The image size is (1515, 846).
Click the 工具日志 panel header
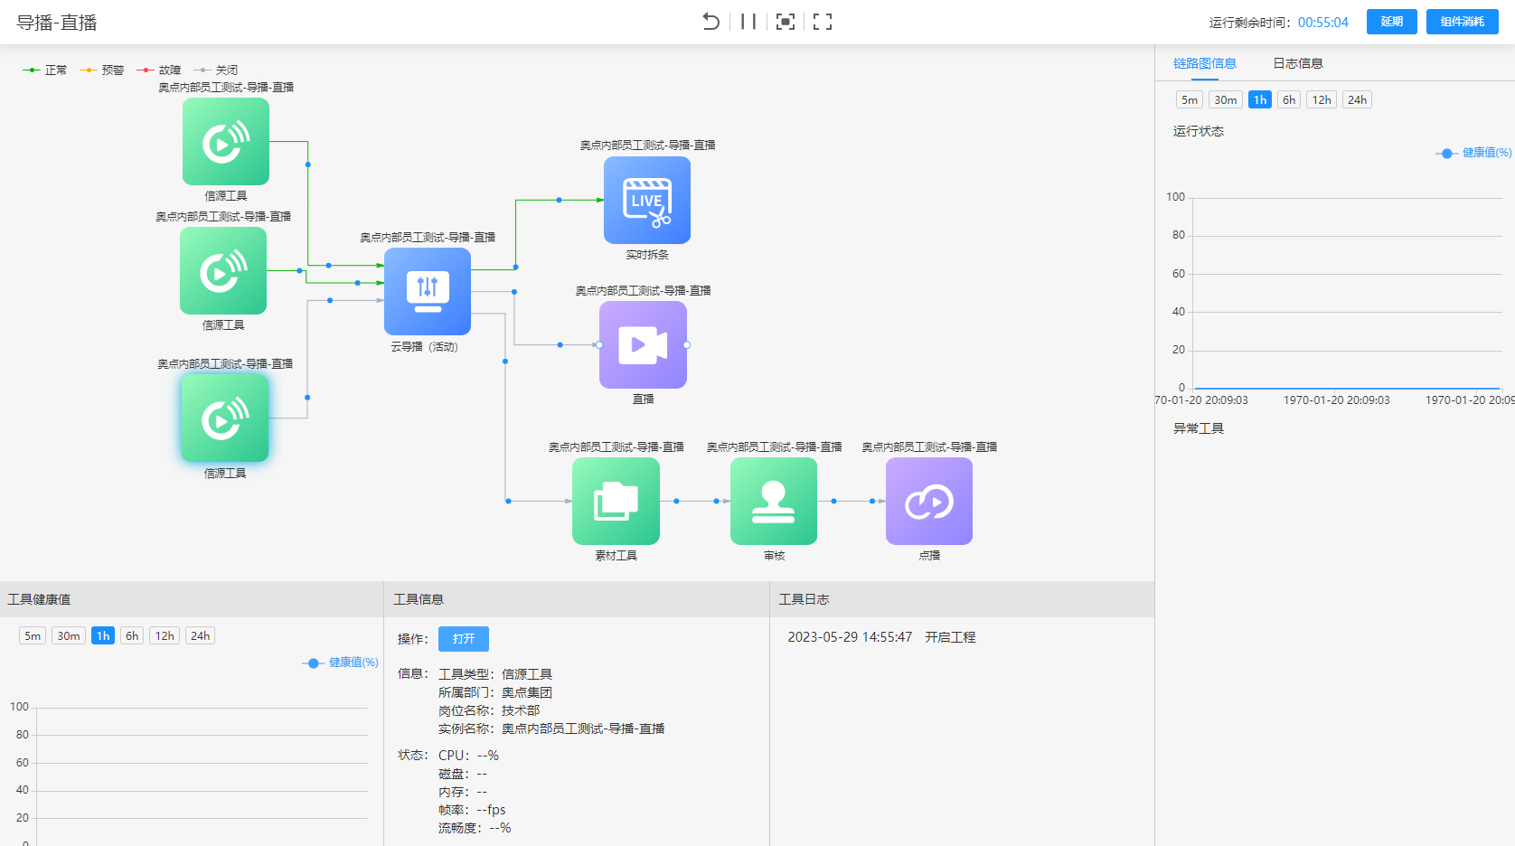[962, 599]
